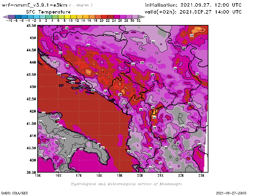Image resolution: width=253 pixels, height=195 pixels.
Task: Select the legend swatch between 18 and 20
Action: click(98, 17)
